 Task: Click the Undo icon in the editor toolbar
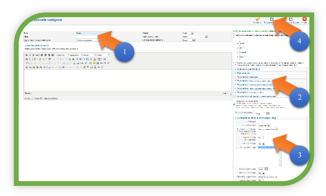[54, 59]
